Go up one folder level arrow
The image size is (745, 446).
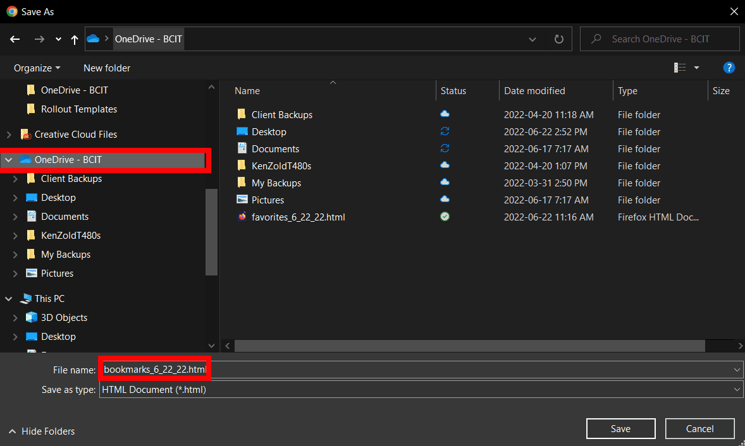(x=75, y=39)
